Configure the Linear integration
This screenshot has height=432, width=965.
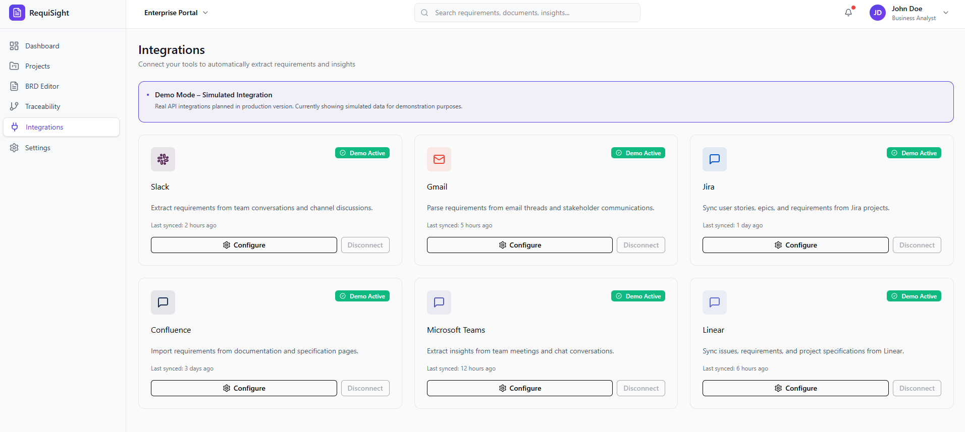point(795,388)
